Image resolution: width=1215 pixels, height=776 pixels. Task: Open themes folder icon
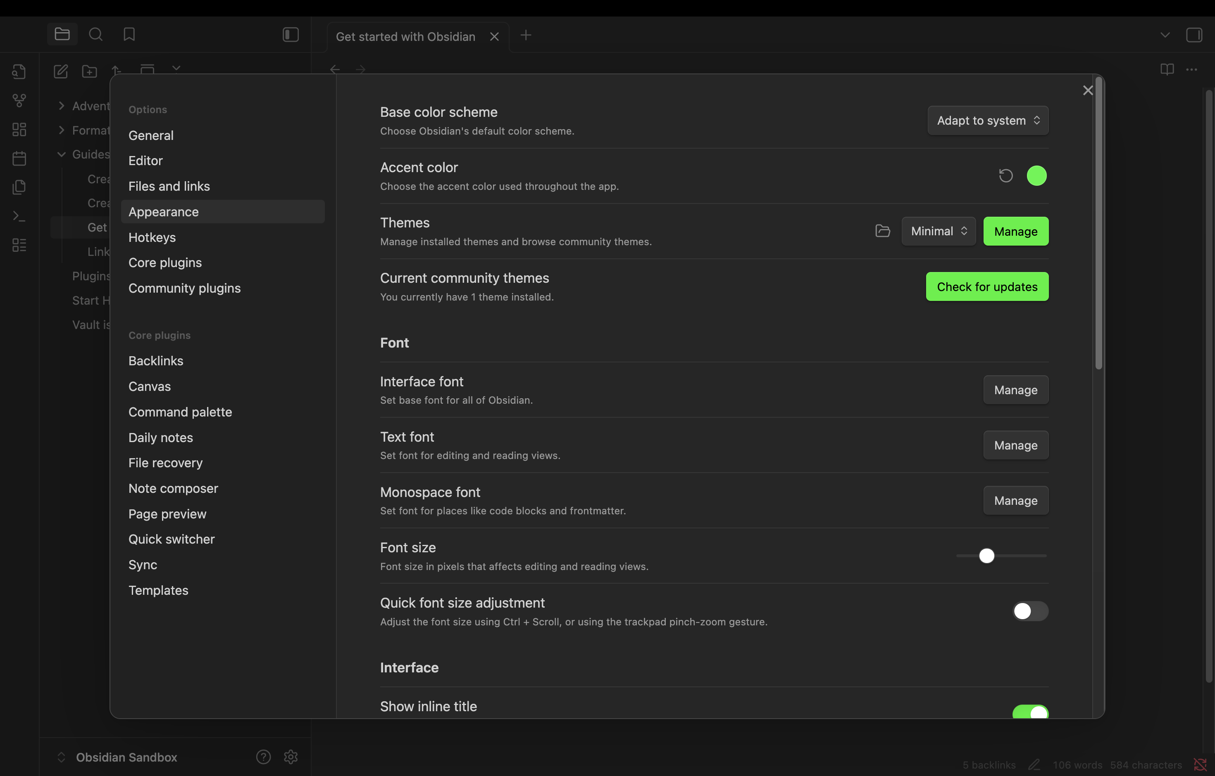[x=882, y=231]
